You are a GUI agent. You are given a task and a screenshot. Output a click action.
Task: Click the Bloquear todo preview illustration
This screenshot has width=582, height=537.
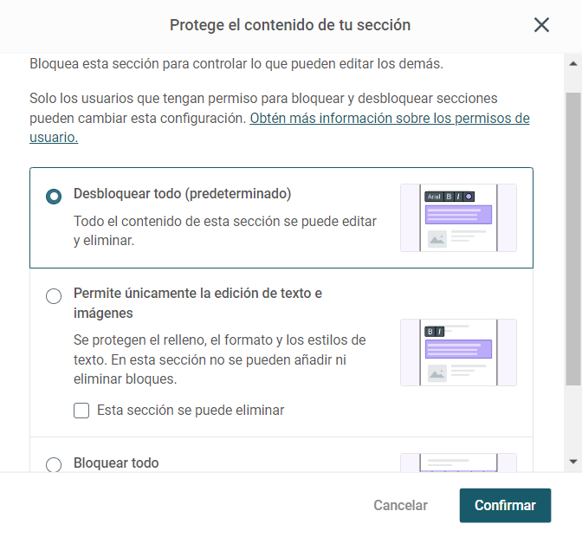pyautogui.click(x=458, y=463)
